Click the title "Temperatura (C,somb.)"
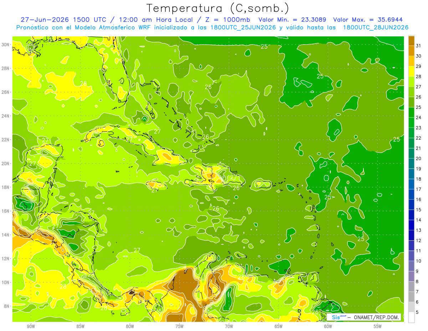Viewport: 428px width, 331px height. pyautogui.click(x=218, y=9)
